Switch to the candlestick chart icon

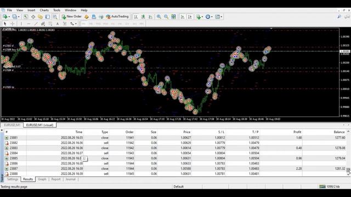pos(143,17)
